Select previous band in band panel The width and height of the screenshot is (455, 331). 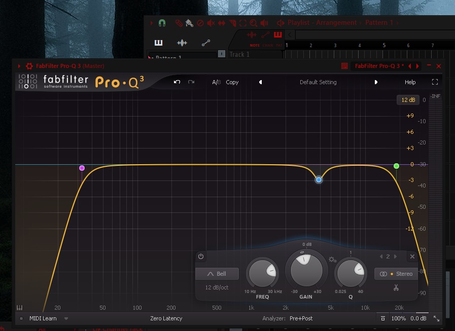(381, 256)
